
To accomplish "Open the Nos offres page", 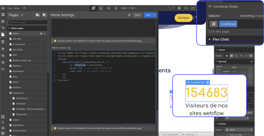I will coord(27,50).
